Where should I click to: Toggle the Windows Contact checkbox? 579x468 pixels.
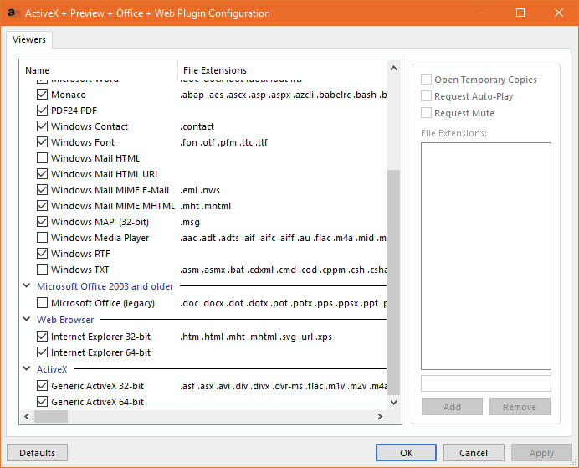point(42,126)
